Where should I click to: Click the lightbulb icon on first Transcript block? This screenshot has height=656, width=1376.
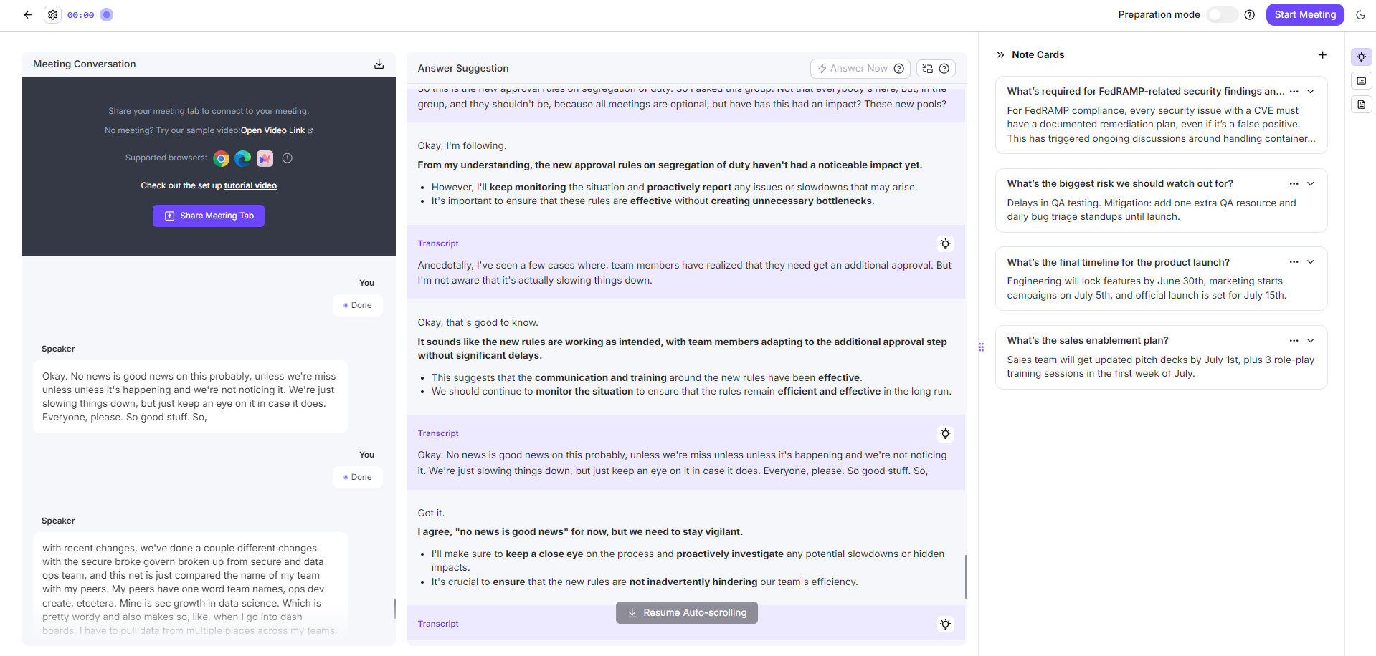946,244
